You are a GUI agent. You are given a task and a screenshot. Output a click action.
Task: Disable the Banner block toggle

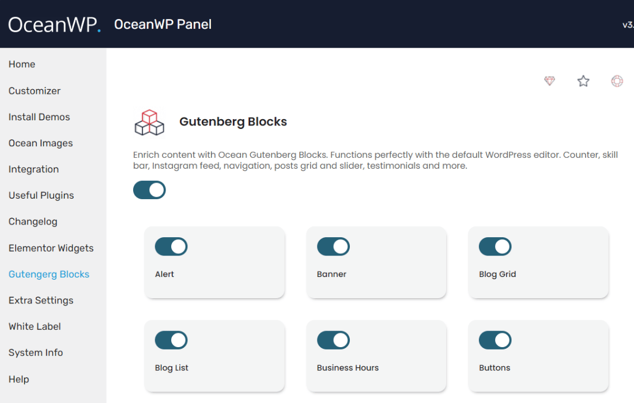pyautogui.click(x=333, y=246)
